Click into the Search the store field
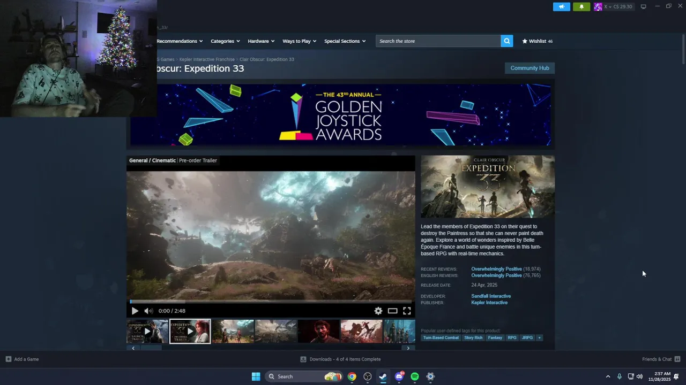This screenshot has width=686, height=385. [x=438, y=41]
